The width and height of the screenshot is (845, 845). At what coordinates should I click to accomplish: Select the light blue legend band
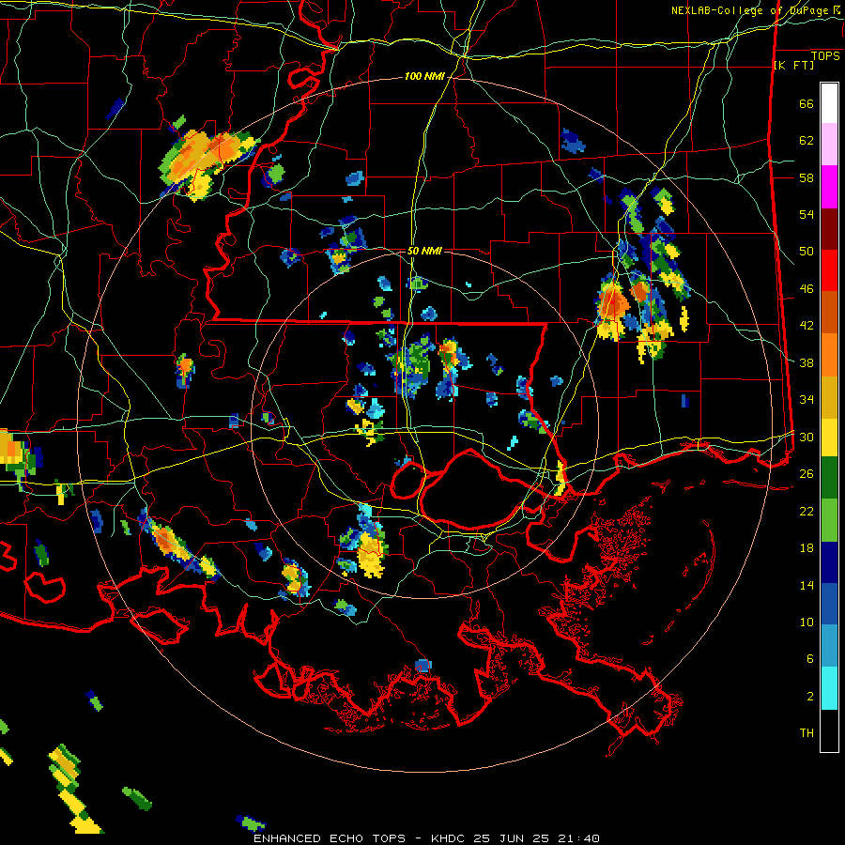pos(829,646)
